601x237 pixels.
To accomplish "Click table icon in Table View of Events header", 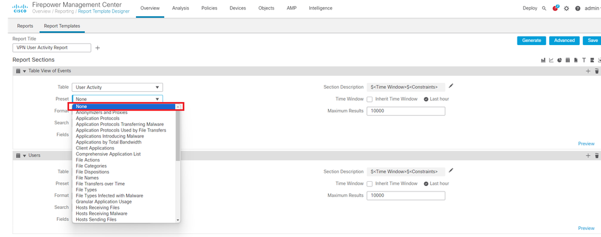I will 18,71.
